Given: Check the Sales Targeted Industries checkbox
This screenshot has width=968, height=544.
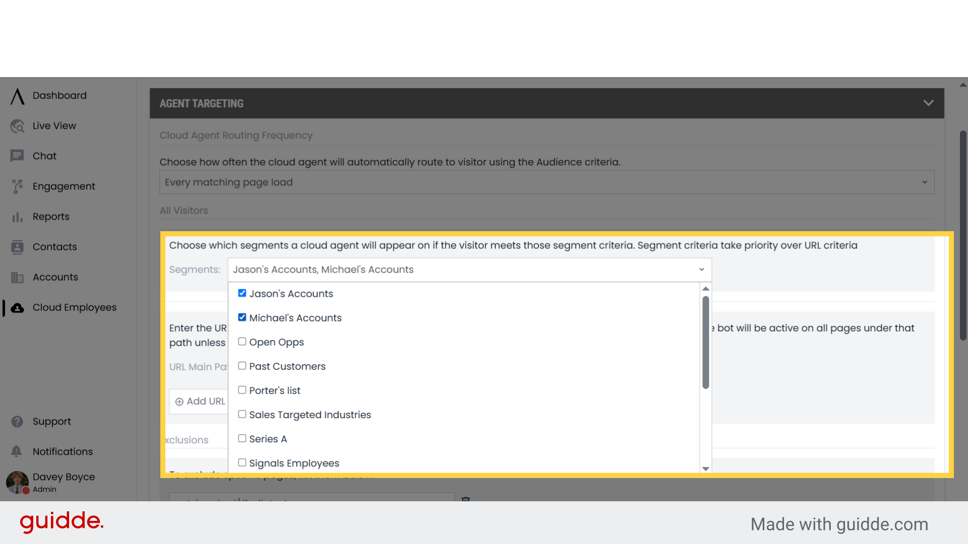Looking at the screenshot, I should click(242, 414).
